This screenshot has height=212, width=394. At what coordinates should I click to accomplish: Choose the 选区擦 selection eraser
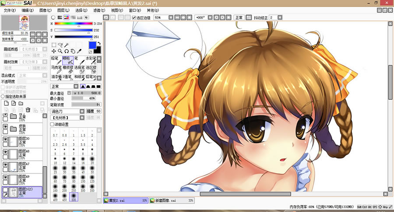91,70
